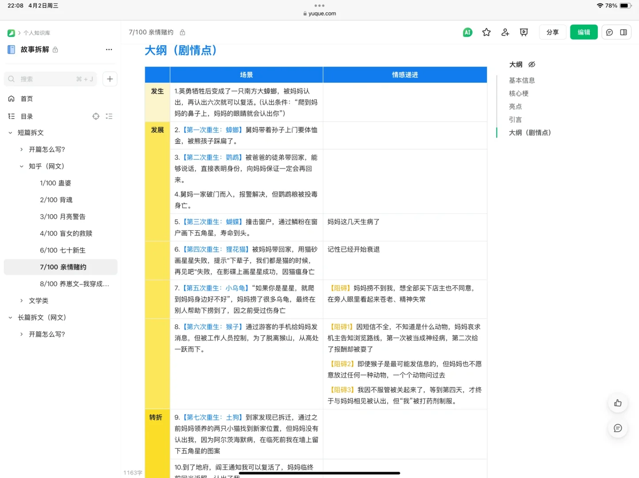Select the 引言 outline item

coord(515,119)
